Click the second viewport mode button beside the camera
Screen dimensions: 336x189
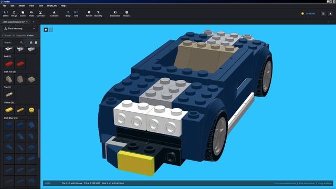(51, 30)
